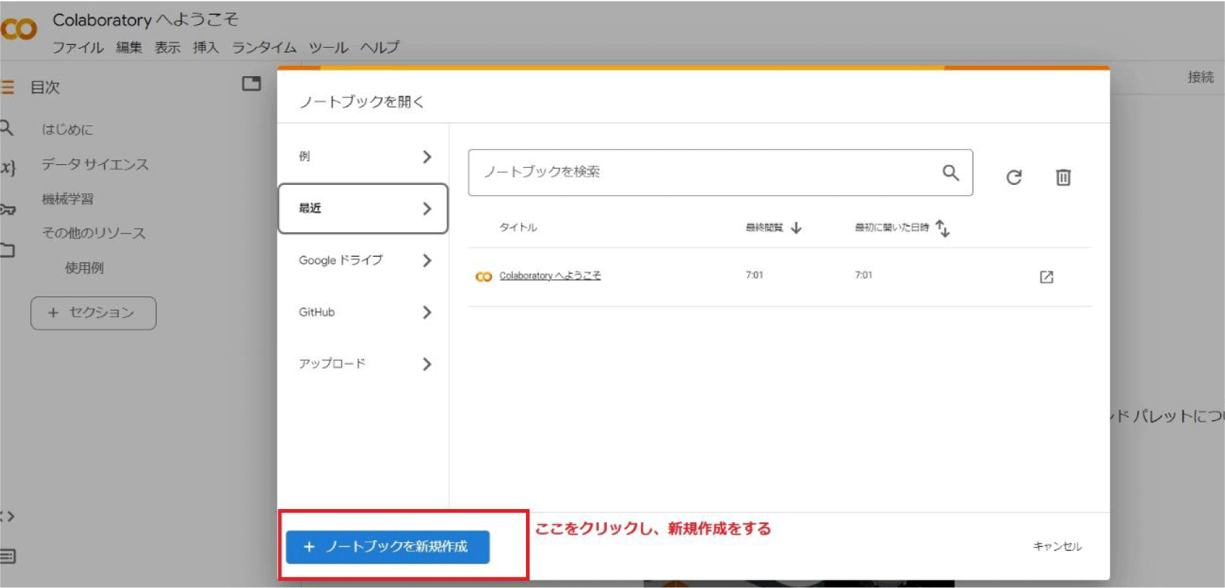Click the Colab CO logo
Image resolution: width=1225 pixels, height=588 pixels.
(x=18, y=29)
